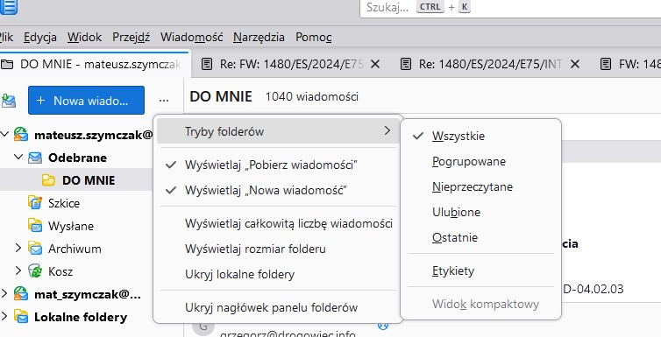
Task: Switch to Re: 1480/ES/2024/E75/INT tab
Action: point(490,64)
